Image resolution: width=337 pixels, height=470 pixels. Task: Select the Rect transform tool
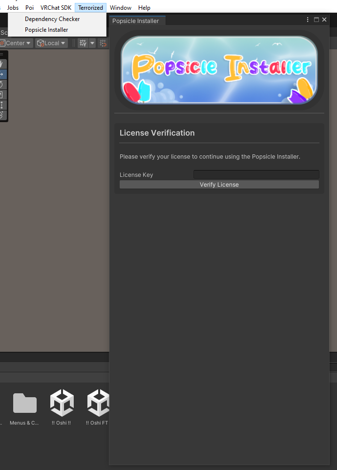2,105
